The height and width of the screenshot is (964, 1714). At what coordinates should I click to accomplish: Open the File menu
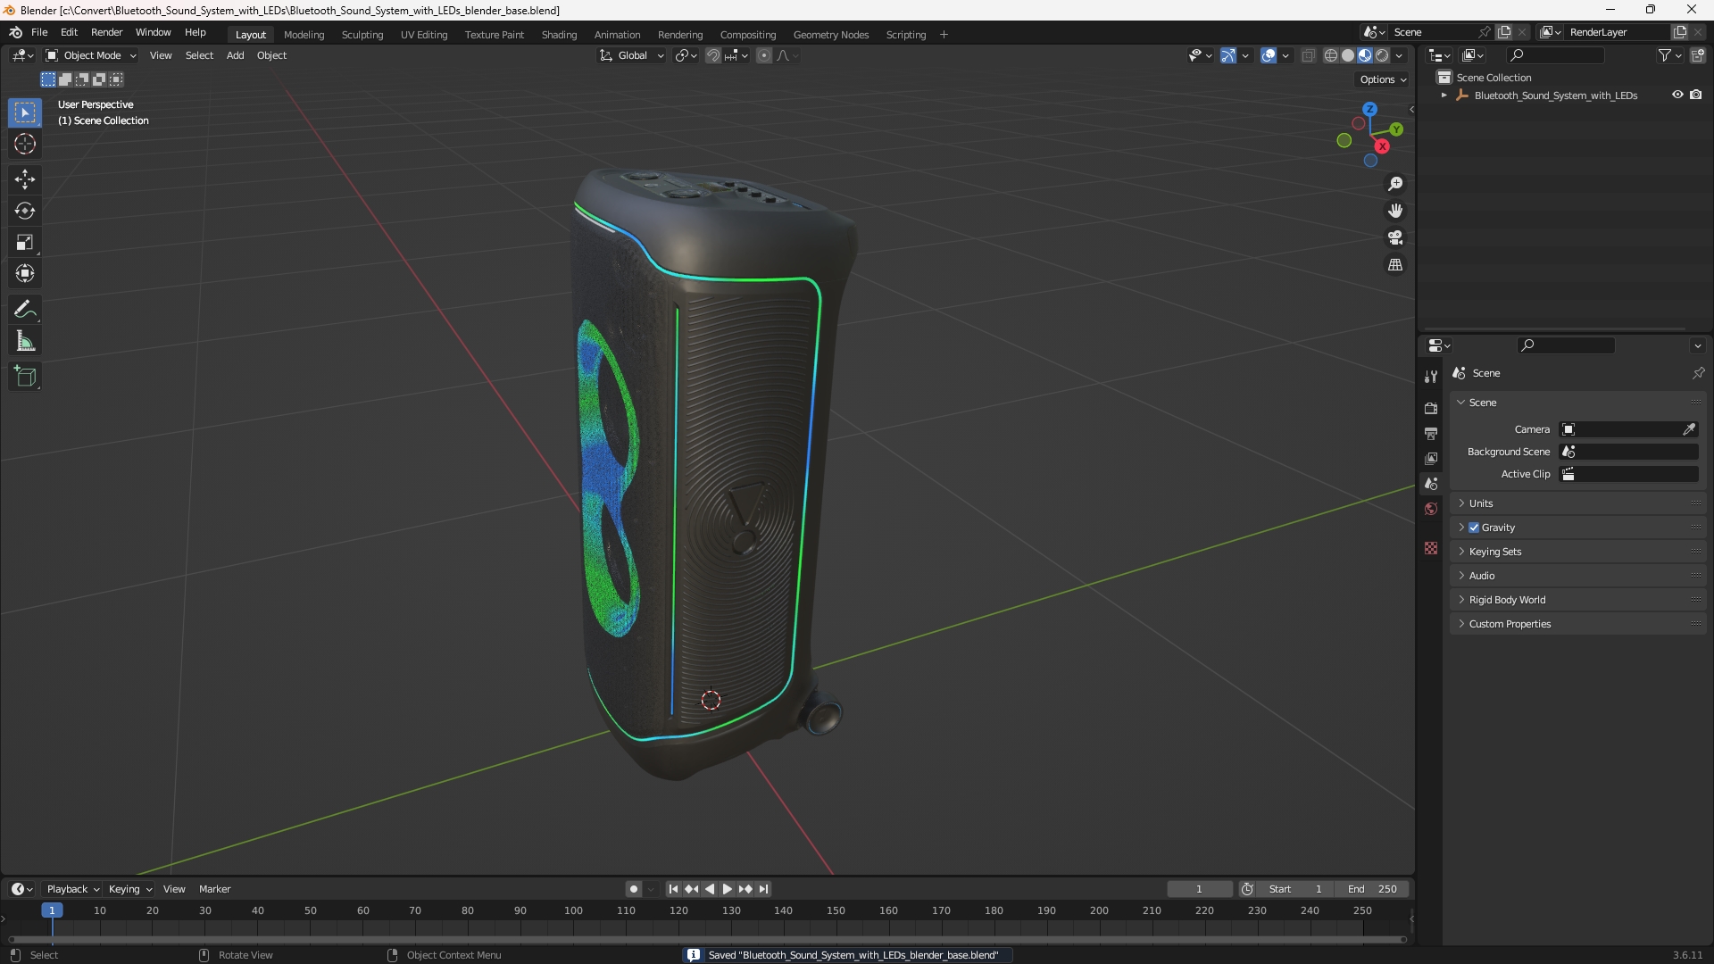39,32
